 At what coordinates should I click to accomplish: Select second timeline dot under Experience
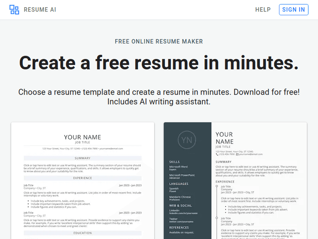tap(217, 218)
